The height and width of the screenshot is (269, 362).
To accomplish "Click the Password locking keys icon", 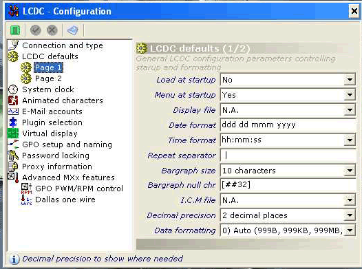I will [13, 155].
